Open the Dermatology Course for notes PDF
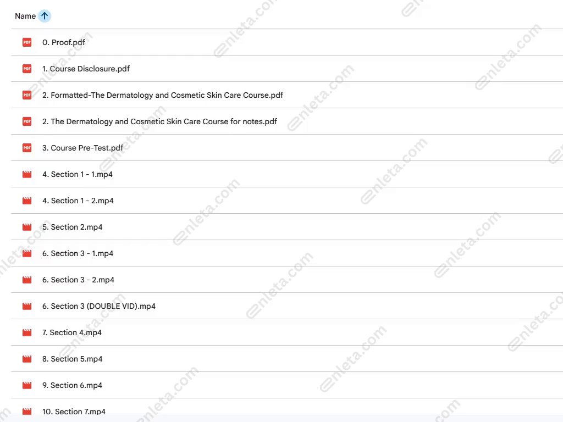 point(159,121)
